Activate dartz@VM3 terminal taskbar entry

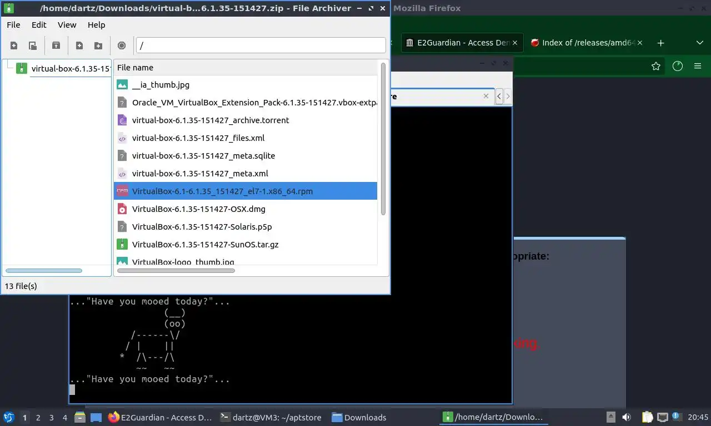pos(272,418)
